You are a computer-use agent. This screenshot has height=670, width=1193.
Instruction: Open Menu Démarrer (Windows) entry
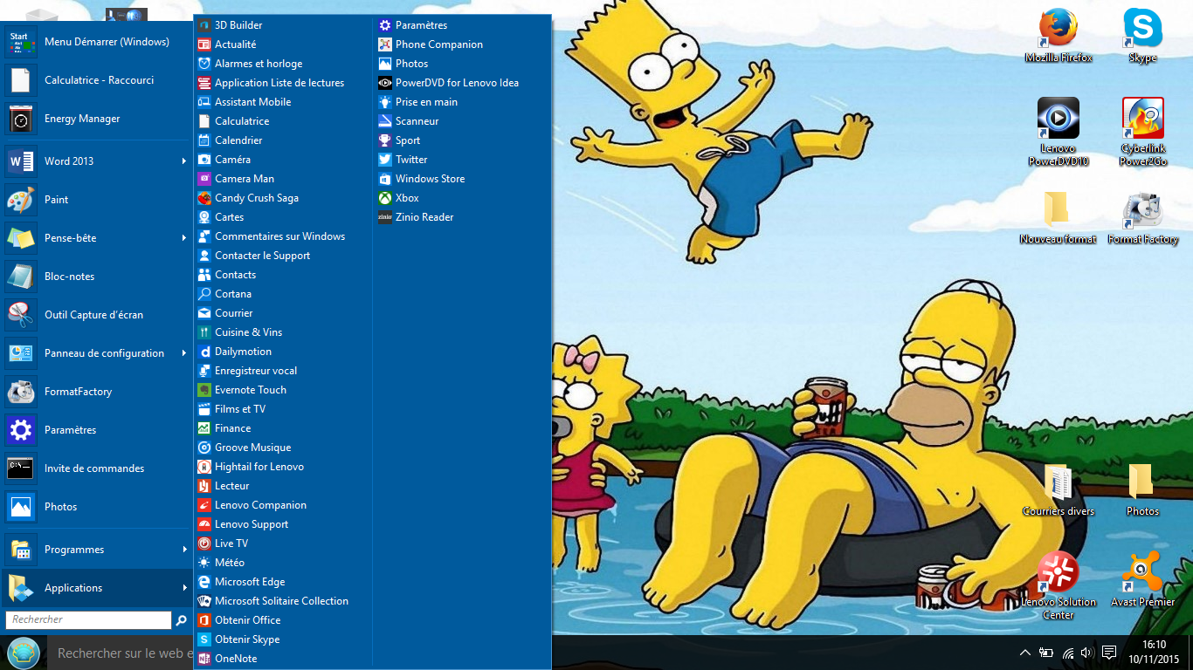tap(97, 42)
